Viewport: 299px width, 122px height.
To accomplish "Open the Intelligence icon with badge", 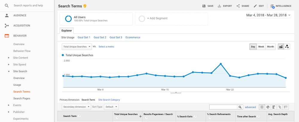I will click(272, 6).
